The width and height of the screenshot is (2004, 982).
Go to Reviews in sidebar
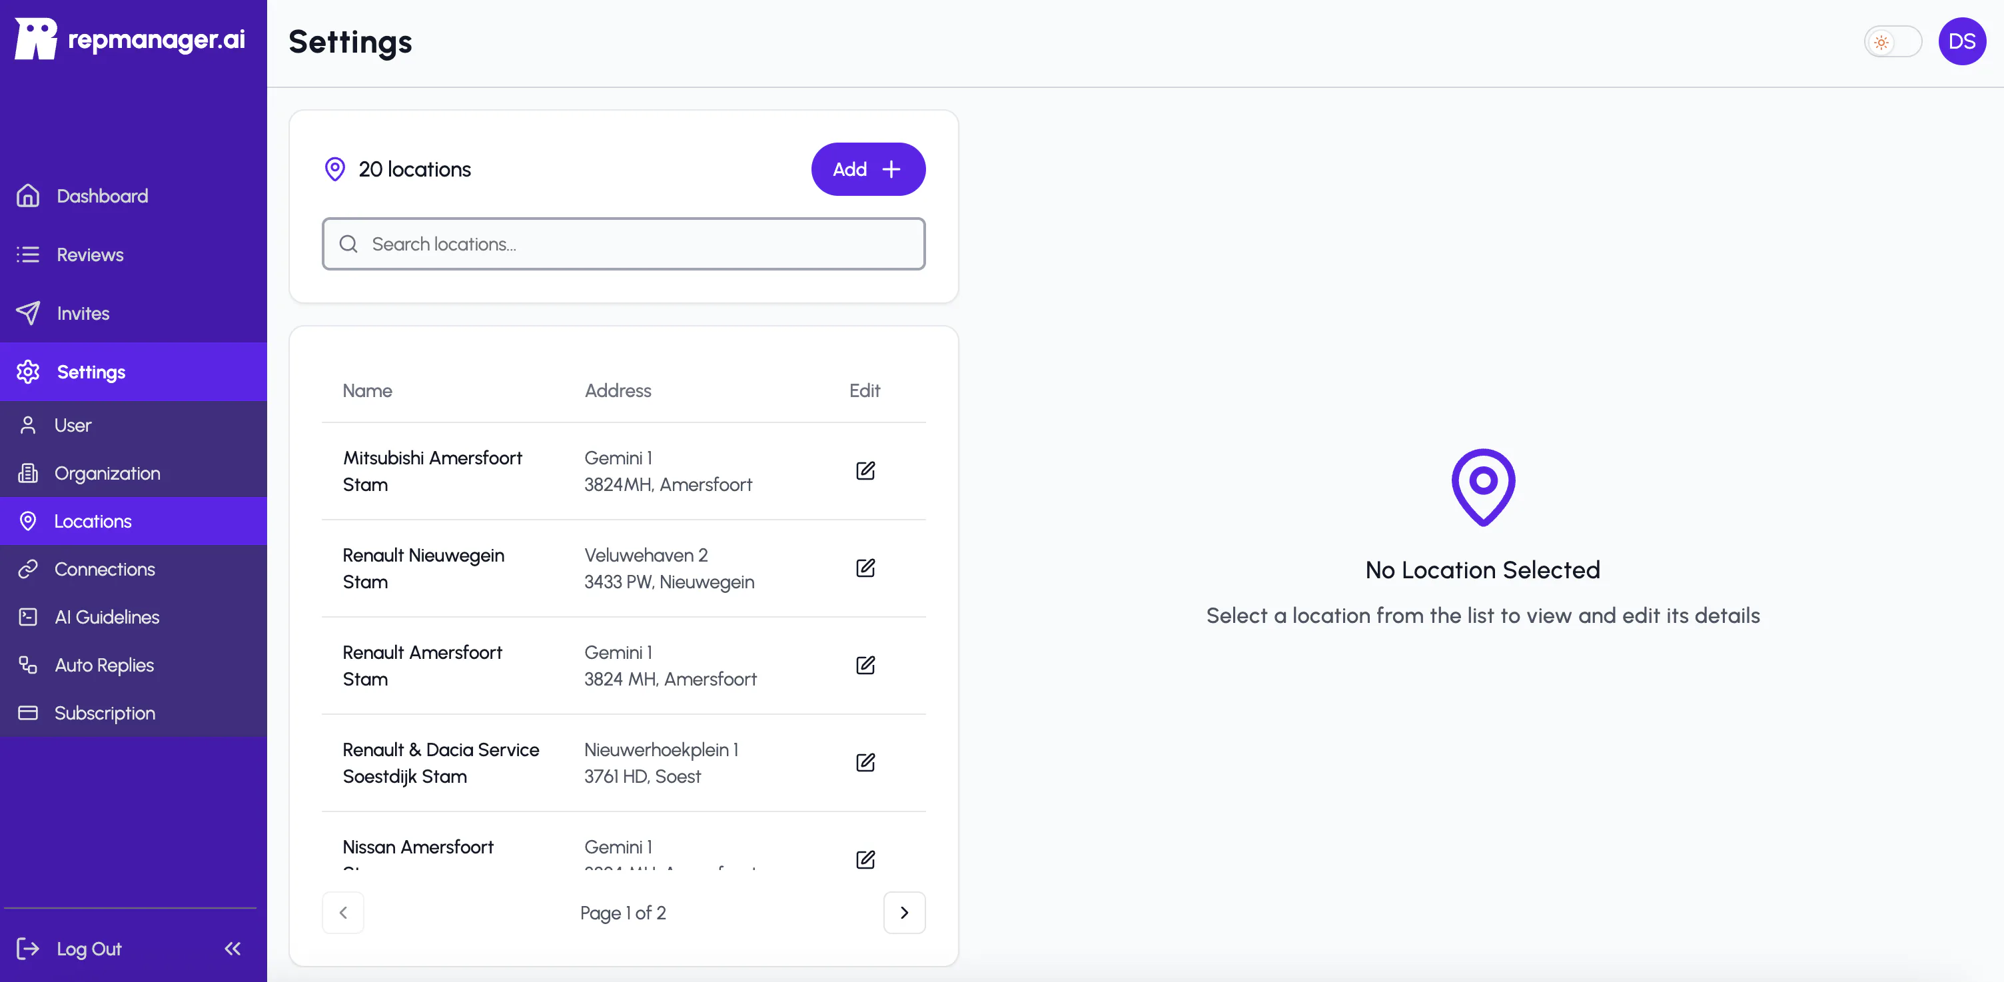tap(133, 254)
